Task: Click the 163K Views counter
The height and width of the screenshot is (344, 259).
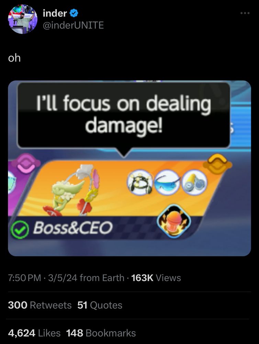Action: point(156,278)
